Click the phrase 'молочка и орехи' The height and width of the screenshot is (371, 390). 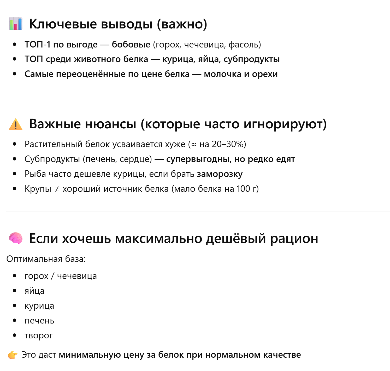(241, 74)
